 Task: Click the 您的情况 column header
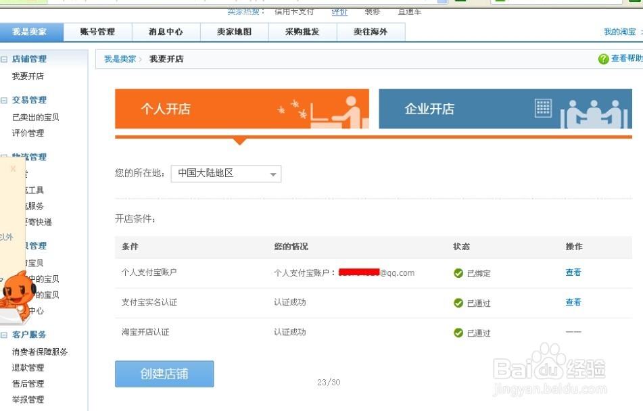(291, 247)
